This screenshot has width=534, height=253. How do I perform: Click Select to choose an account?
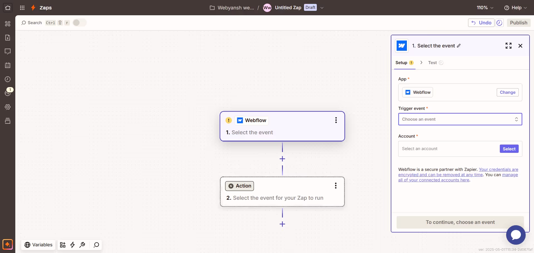(509, 149)
